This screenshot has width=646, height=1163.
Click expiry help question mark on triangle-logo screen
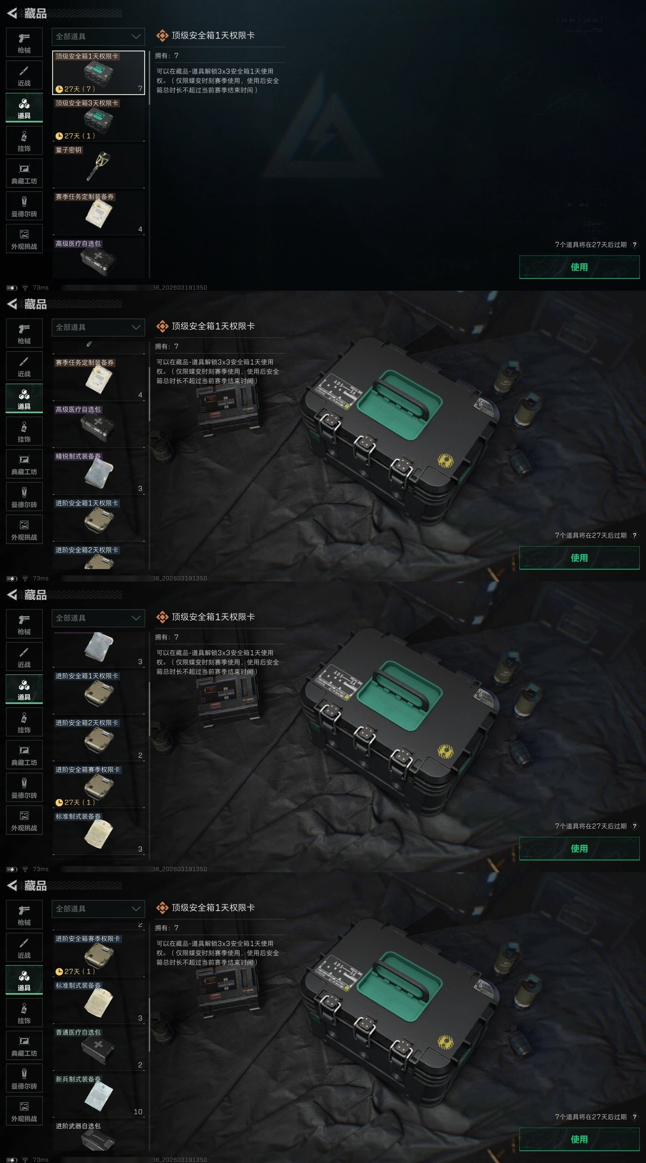coord(635,245)
